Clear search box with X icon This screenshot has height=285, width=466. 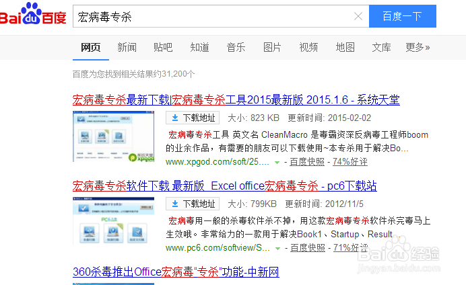[358, 17]
